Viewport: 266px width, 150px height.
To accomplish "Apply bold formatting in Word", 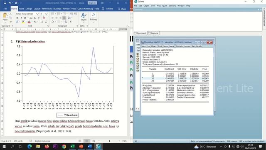I will coord(17,18).
